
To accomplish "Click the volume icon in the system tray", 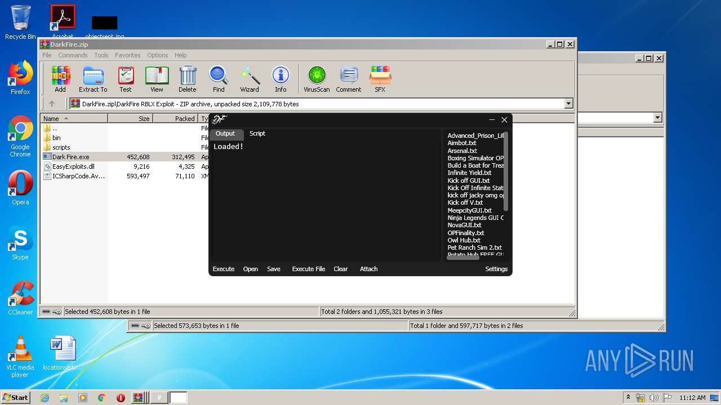I will (654, 398).
